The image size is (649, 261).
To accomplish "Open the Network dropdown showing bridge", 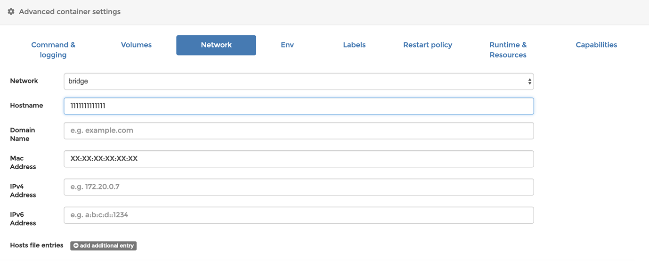I will [299, 81].
